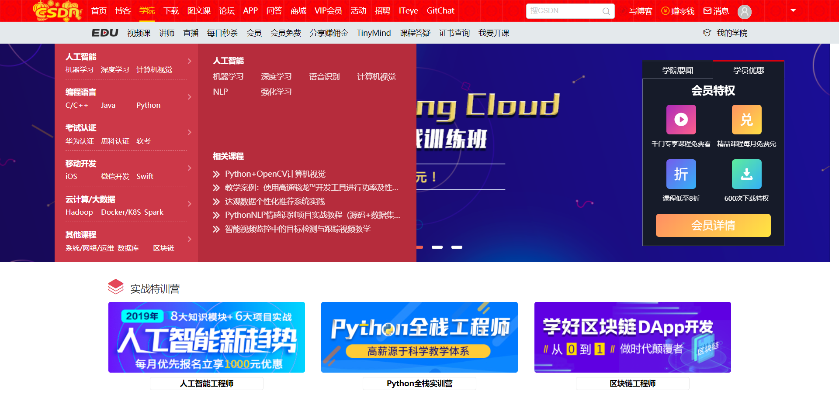This screenshot has width=839, height=394.
Task: Click 我要开课 link
Action: point(494,33)
